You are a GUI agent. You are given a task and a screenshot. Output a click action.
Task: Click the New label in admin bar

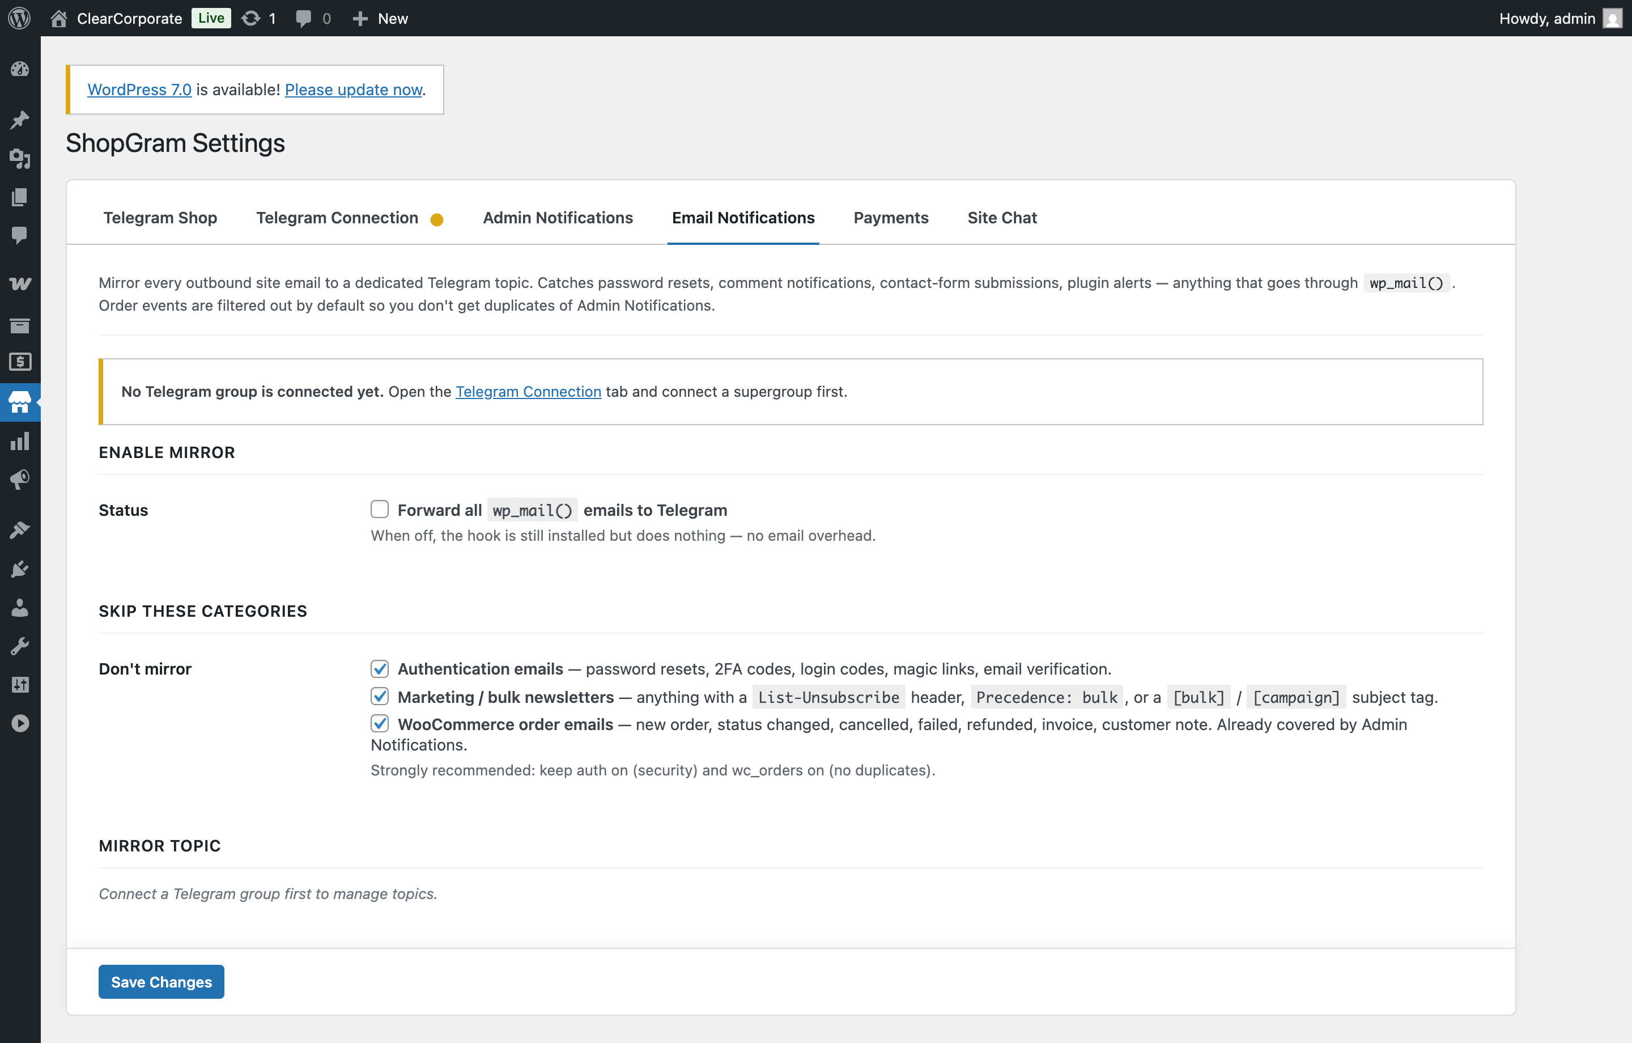pyautogui.click(x=393, y=18)
